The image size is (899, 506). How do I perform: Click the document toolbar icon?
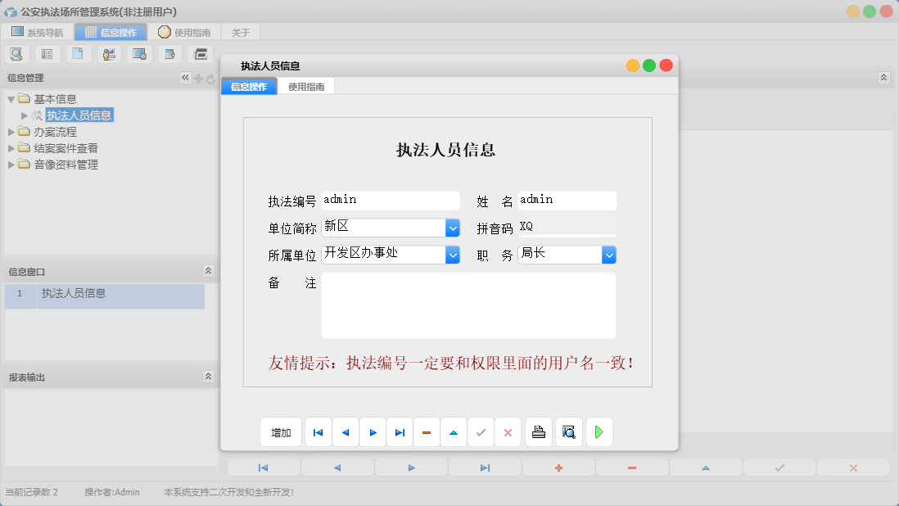tap(78, 53)
